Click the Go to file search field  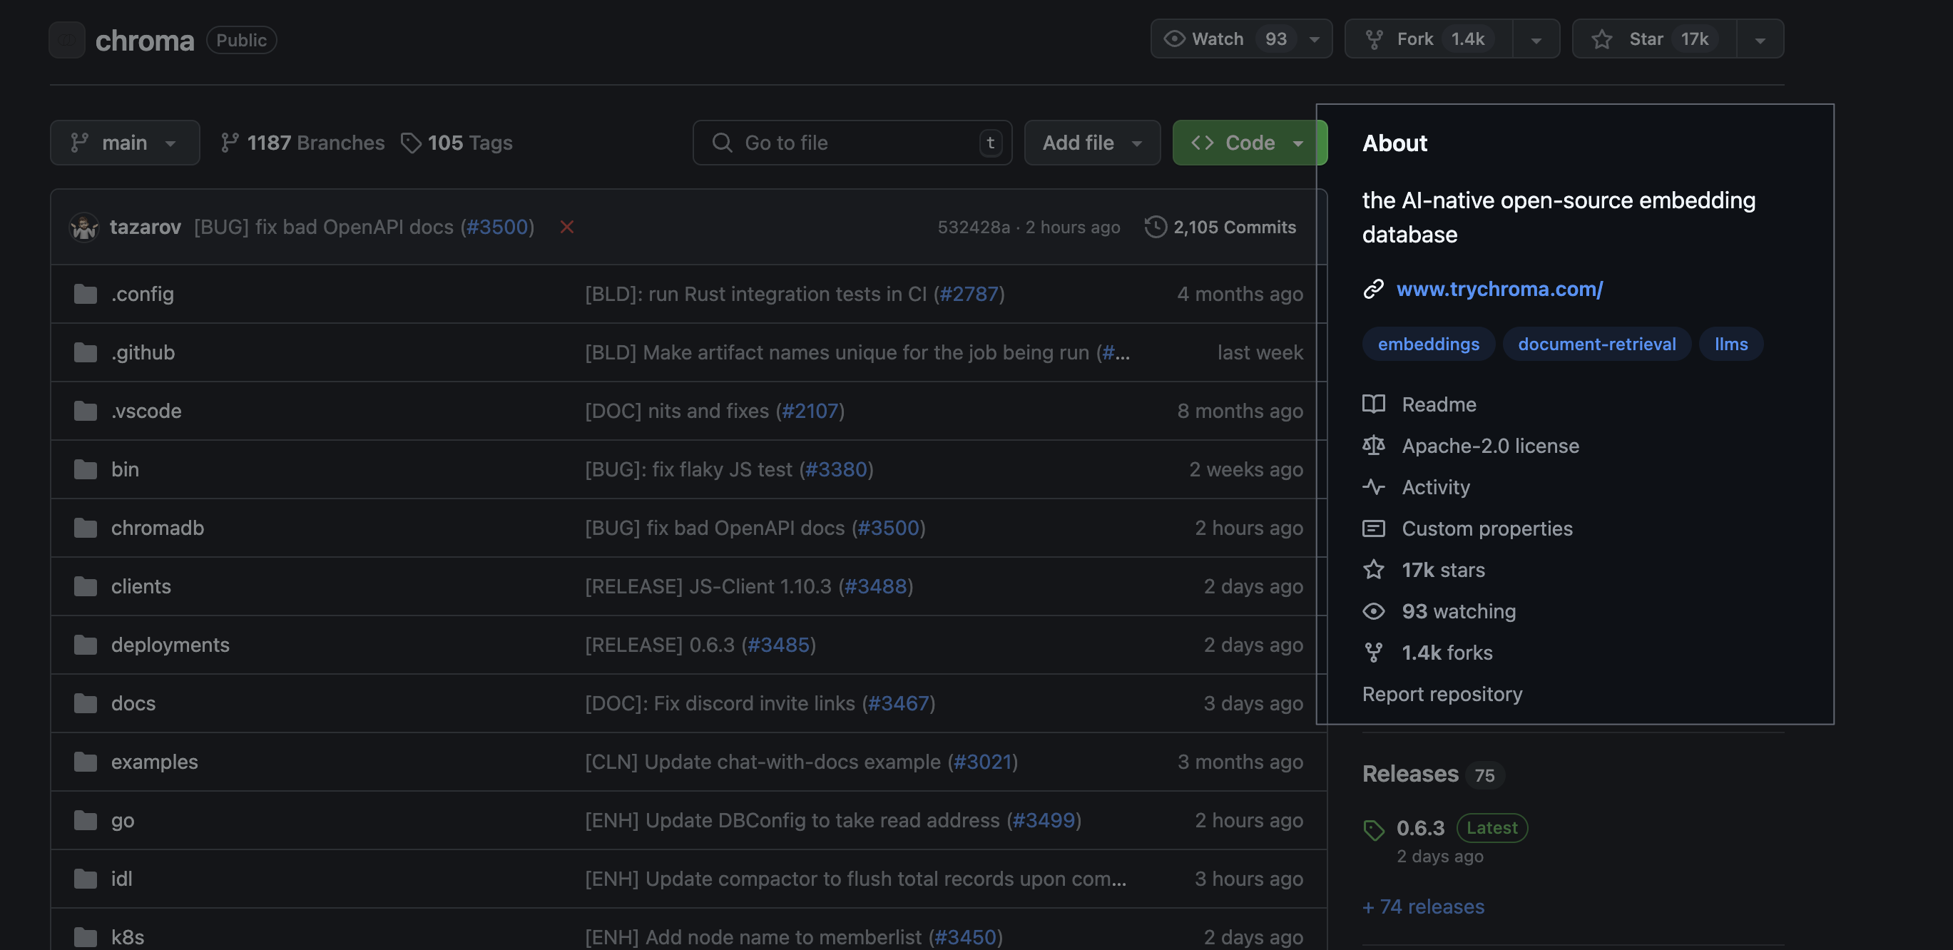click(852, 143)
